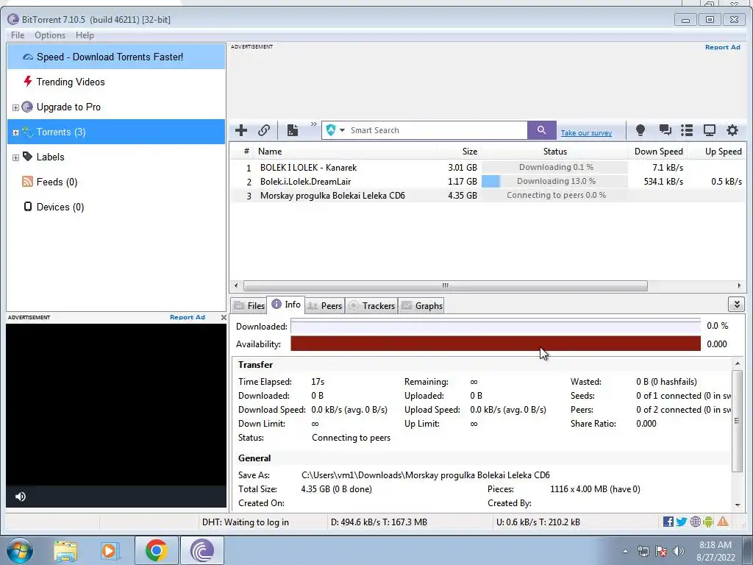Click the download rate status bar entry

point(379,522)
